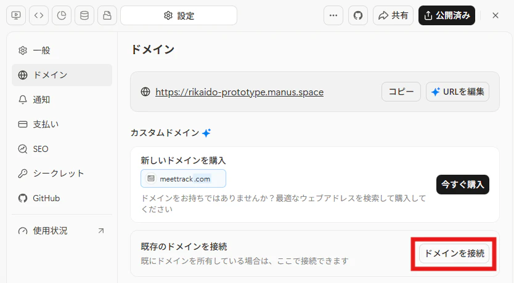The height and width of the screenshot is (283, 514).
Task: Open SEO settings in sidebar
Action: [62, 149]
